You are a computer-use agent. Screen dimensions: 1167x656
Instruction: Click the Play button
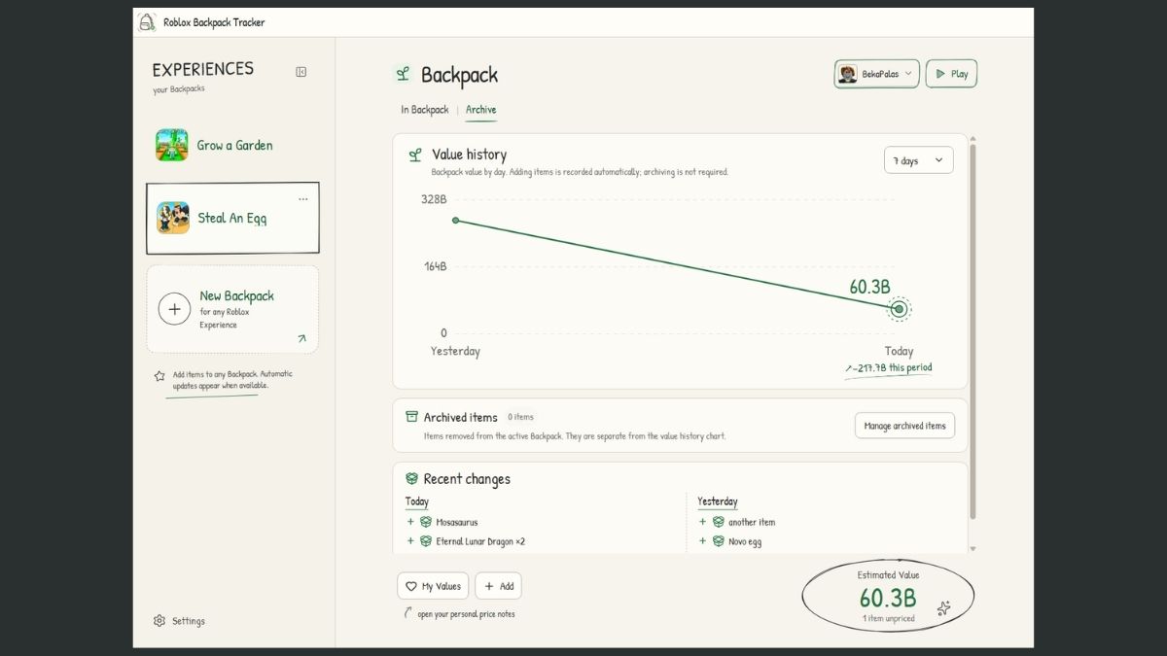click(951, 74)
